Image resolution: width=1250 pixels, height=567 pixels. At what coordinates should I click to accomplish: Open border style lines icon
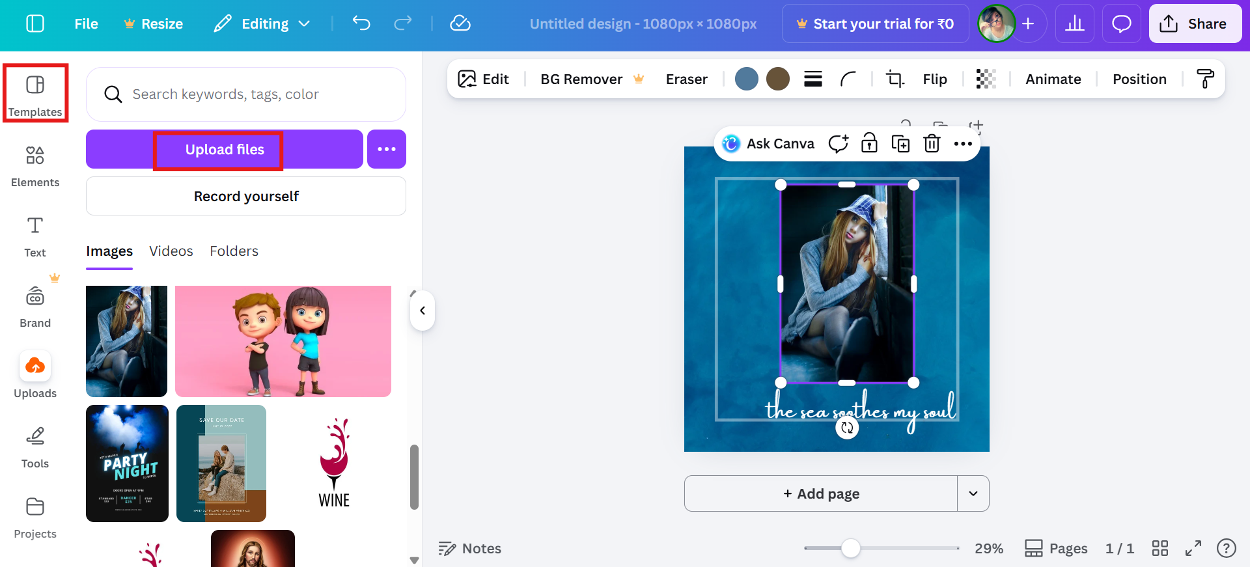(813, 79)
